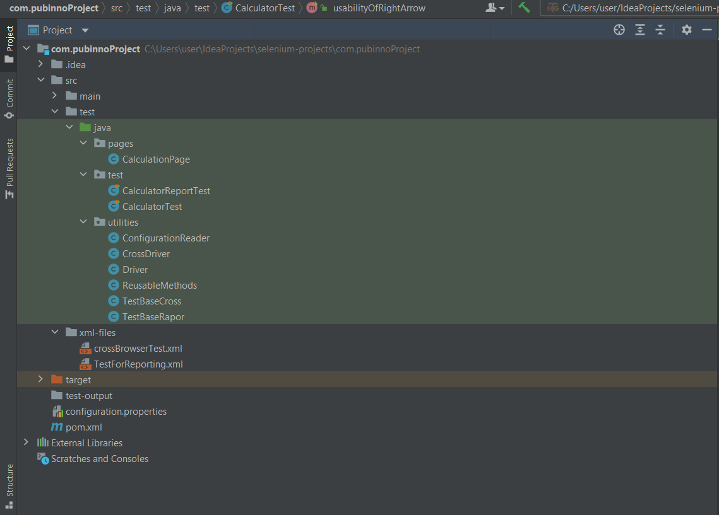
Task: Collapse the xml-files folder
Action: pos(55,332)
